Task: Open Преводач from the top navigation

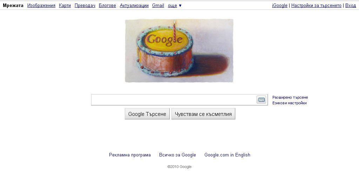Action: click(x=85, y=6)
